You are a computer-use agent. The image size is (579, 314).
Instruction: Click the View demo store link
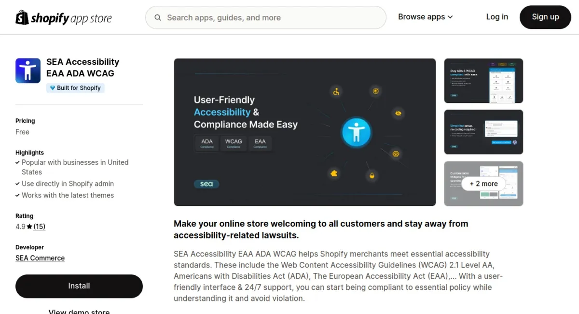point(79,312)
